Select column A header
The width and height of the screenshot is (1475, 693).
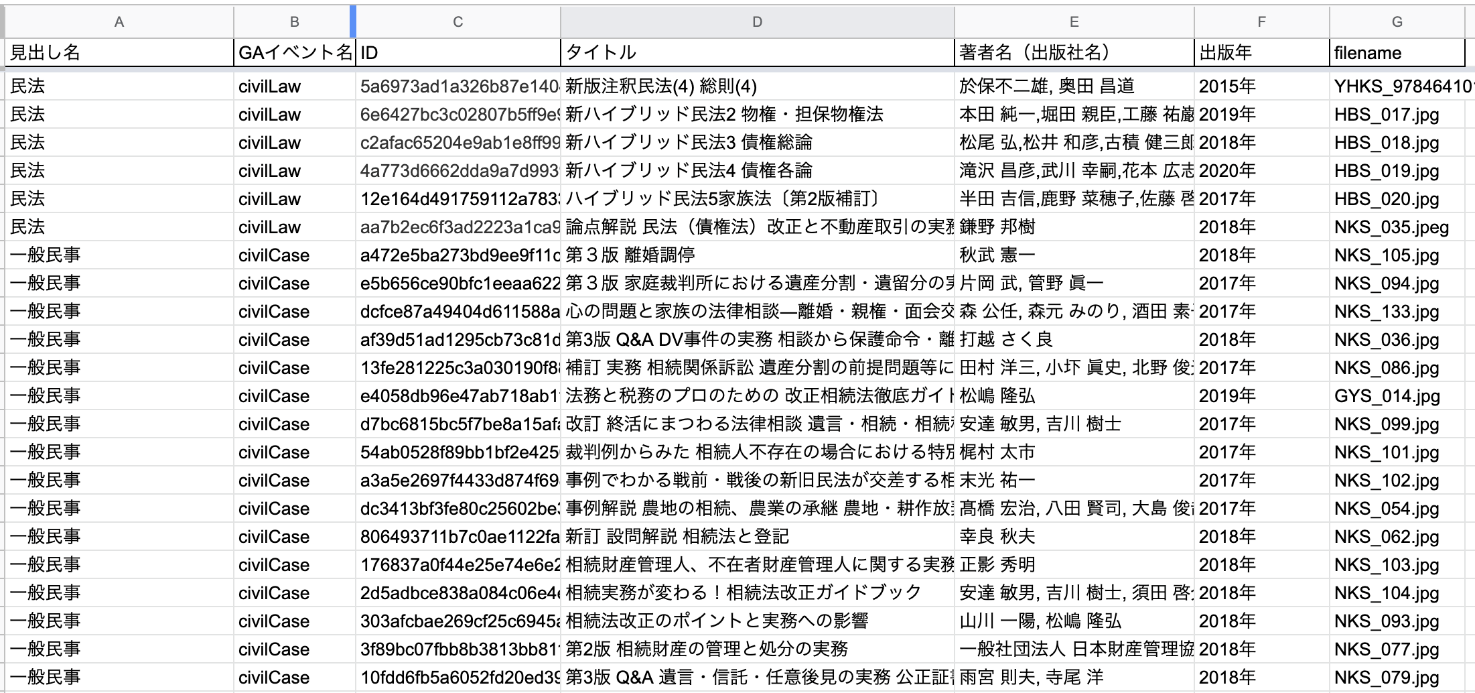[x=119, y=22]
